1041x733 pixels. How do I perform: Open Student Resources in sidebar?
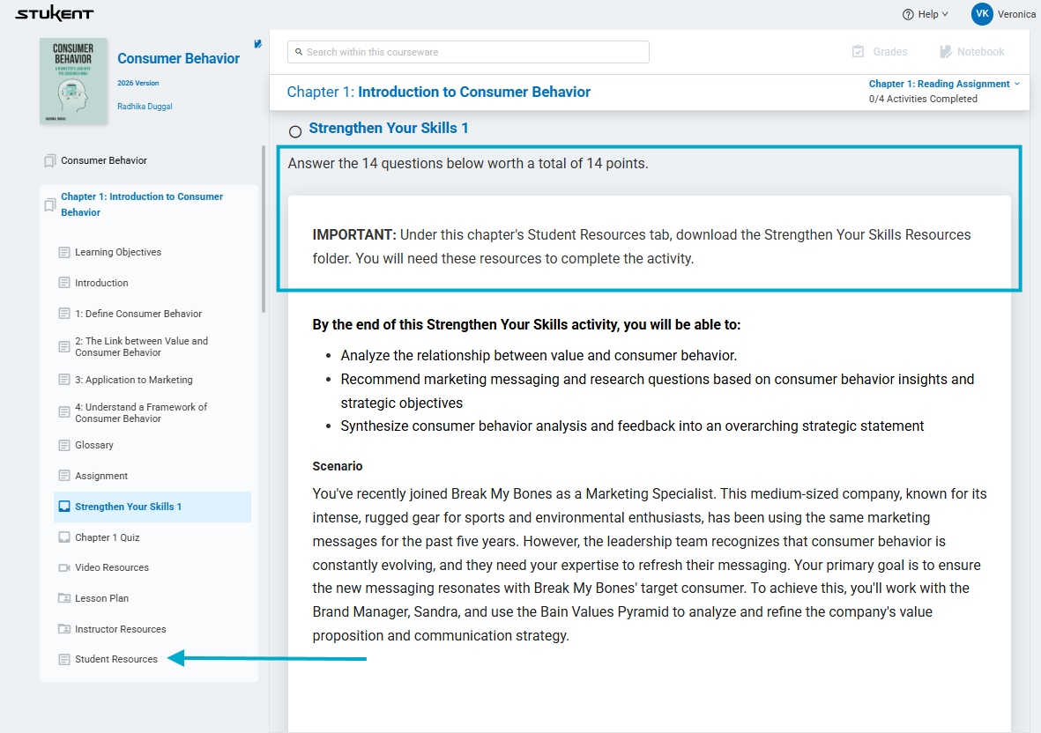(x=116, y=659)
